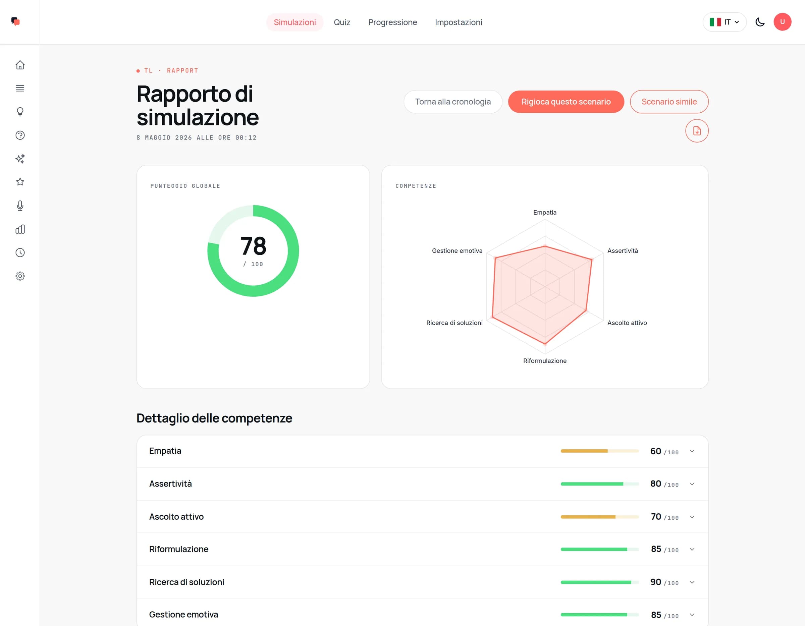Switch to the Progressione tab
The image size is (805, 626).
pos(392,22)
